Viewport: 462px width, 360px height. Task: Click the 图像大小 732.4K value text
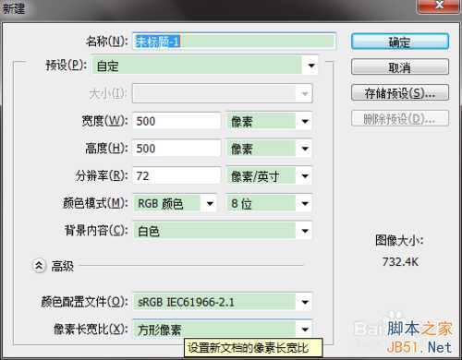pyautogui.click(x=400, y=262)
